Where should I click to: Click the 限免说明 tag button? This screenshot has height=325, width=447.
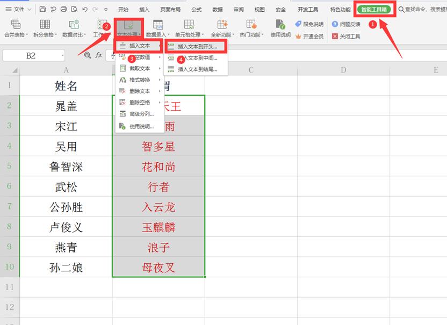pyautogui.click(x=309, y=24)
